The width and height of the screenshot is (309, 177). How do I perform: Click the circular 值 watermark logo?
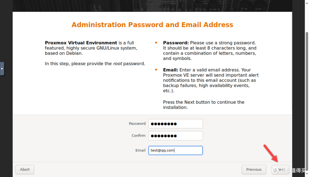pyautogui.click(x=276, y=170)
